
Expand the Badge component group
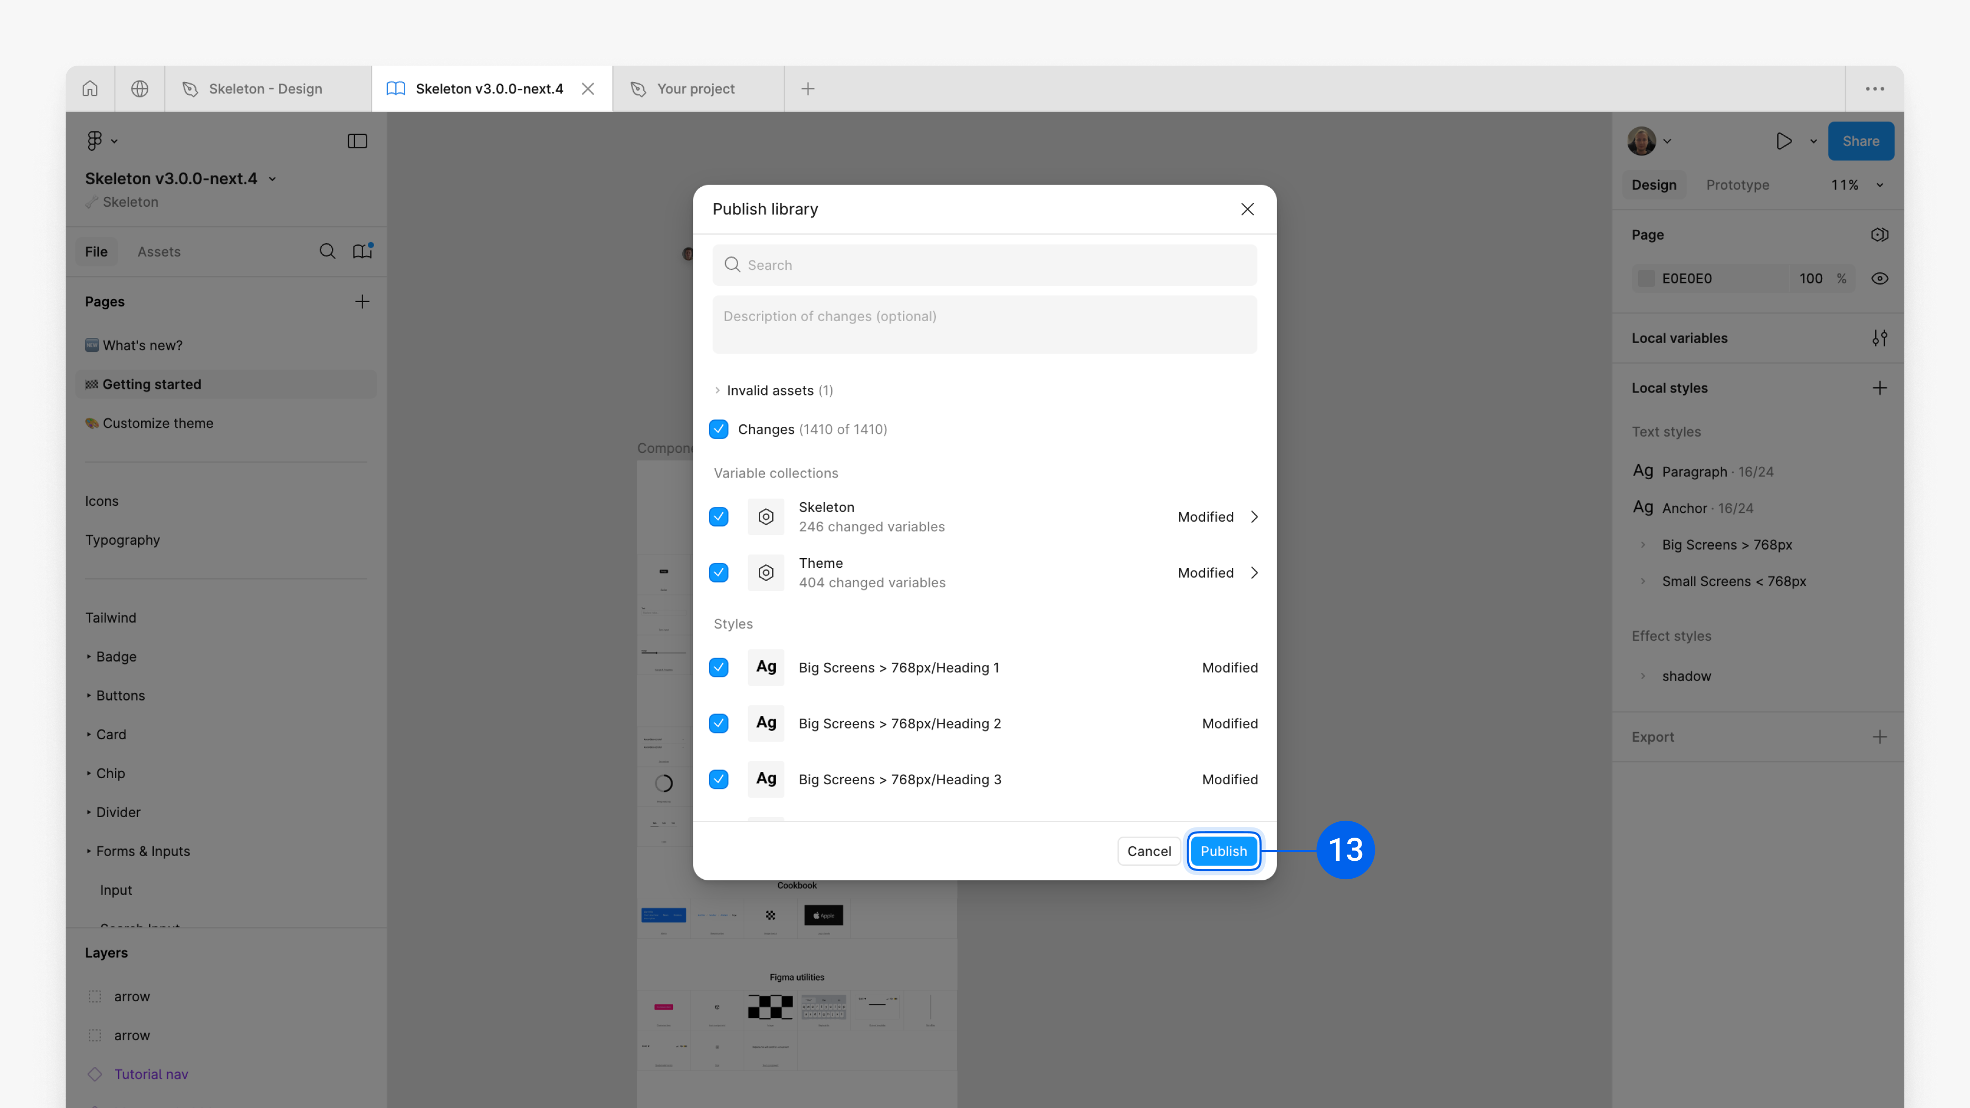(89, 656)
